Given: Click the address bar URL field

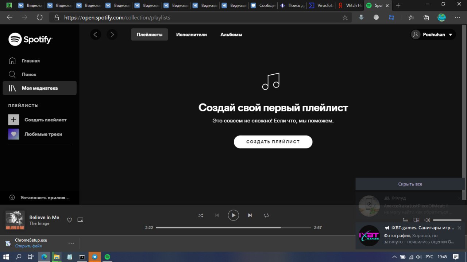Looking at the screenshot, I should [201, 17].
